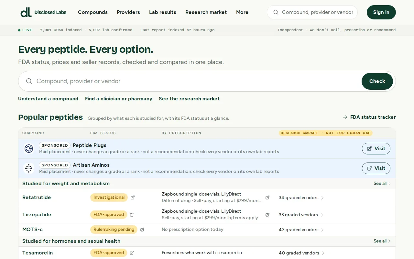Click the Rulemaking pending badge
Viewport: 414px width, 259px height.
pyautogui.click(x=114, y=230)
